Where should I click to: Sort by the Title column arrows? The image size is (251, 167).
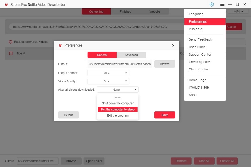[x=24, y=53]
